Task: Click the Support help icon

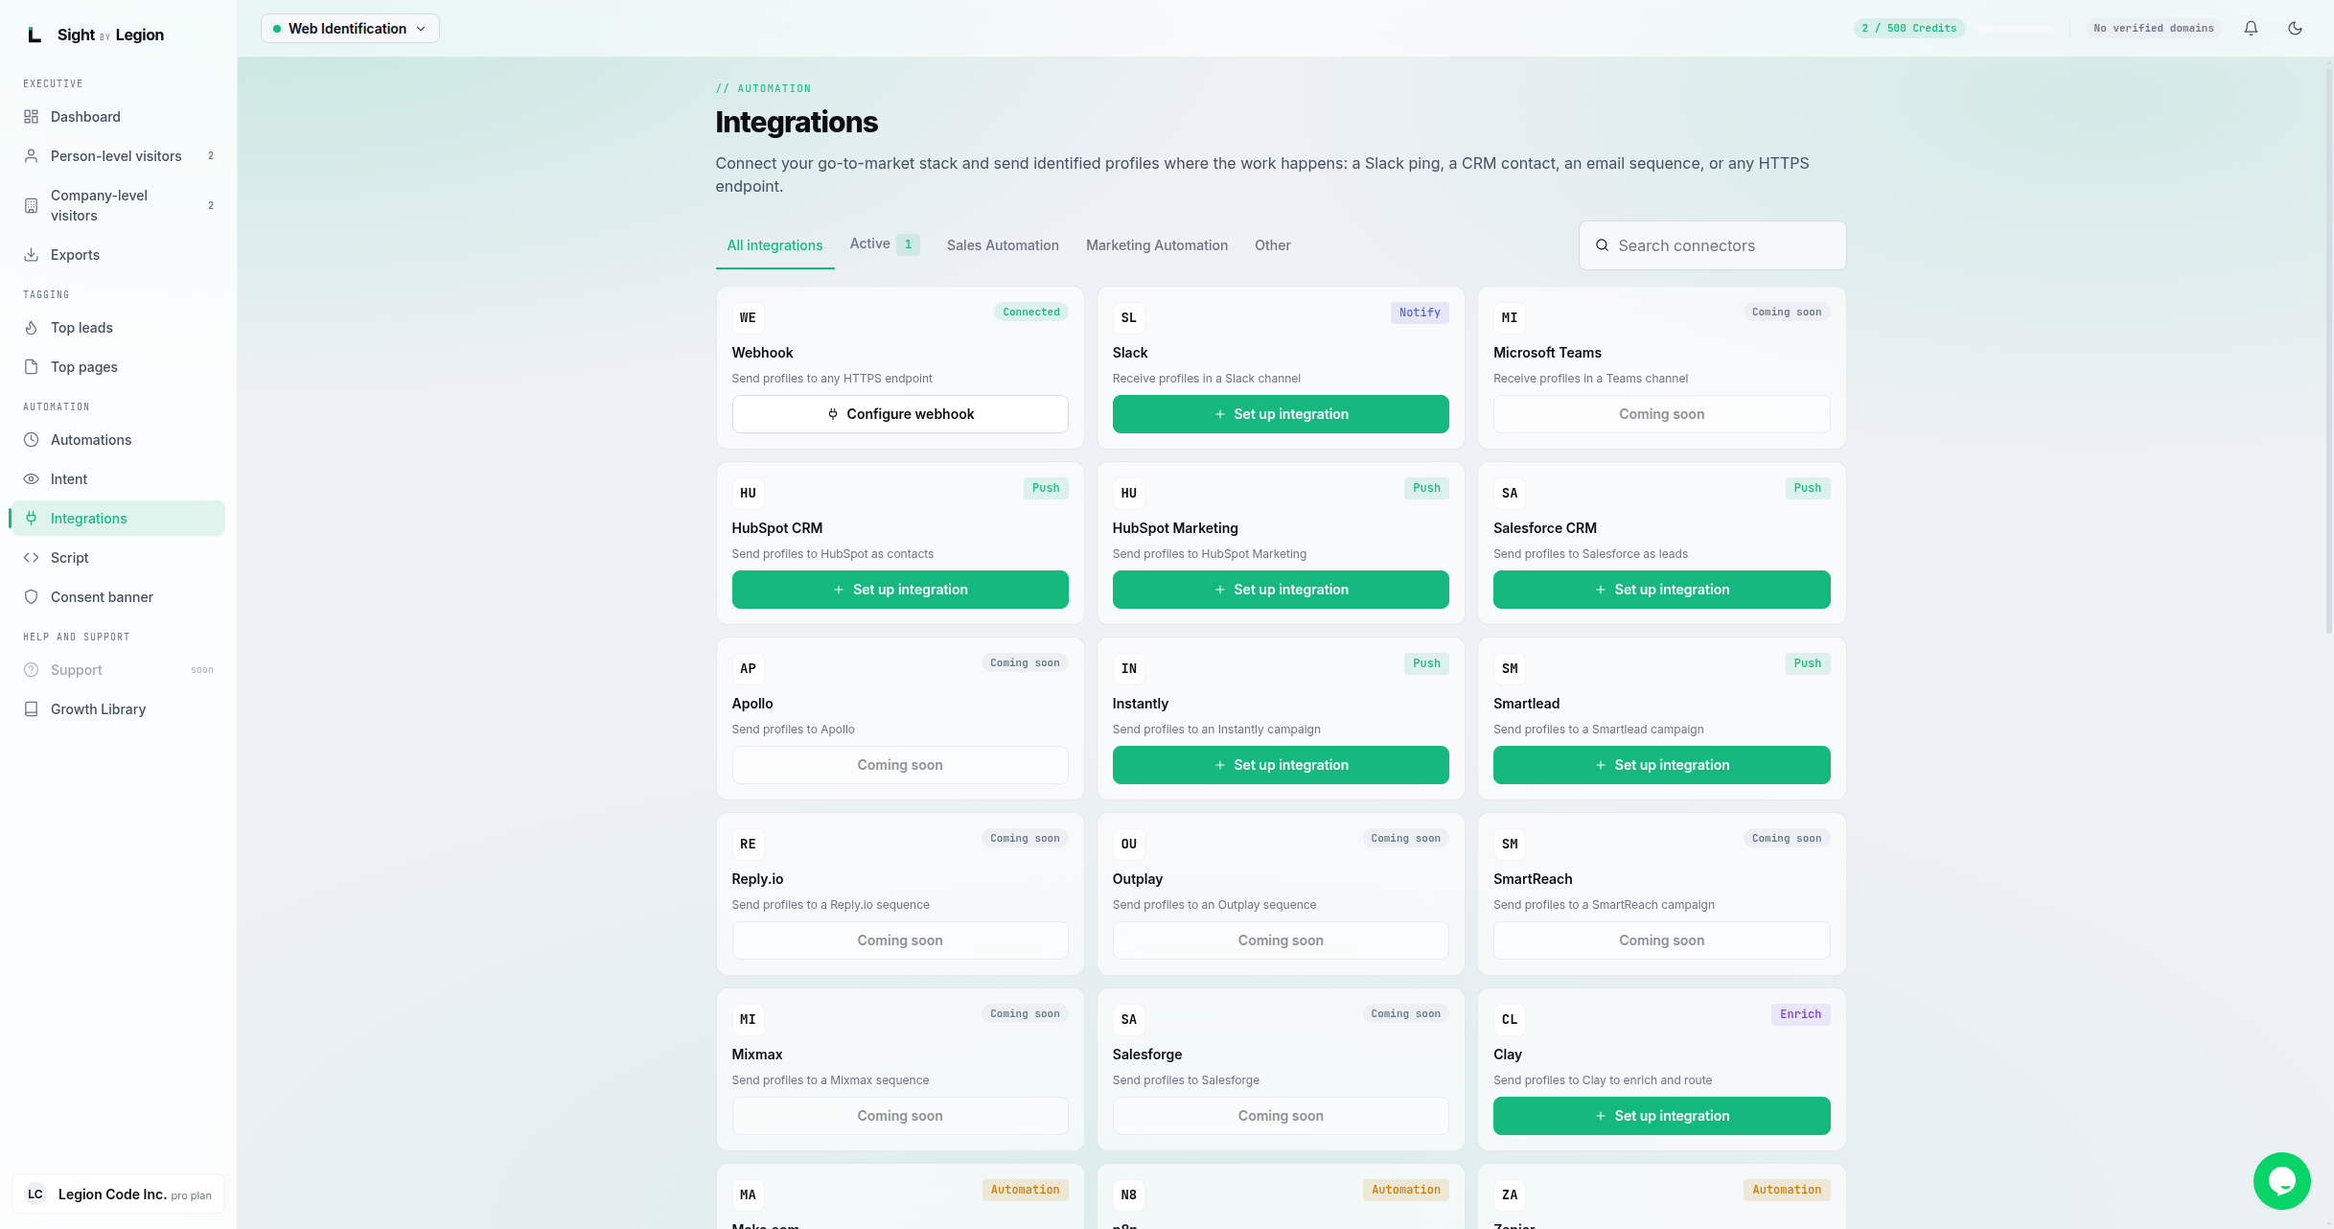Action: [x=32, y=670]
